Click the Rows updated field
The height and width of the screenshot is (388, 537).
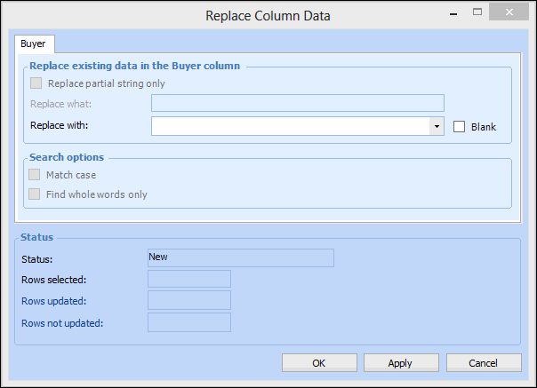189,300
